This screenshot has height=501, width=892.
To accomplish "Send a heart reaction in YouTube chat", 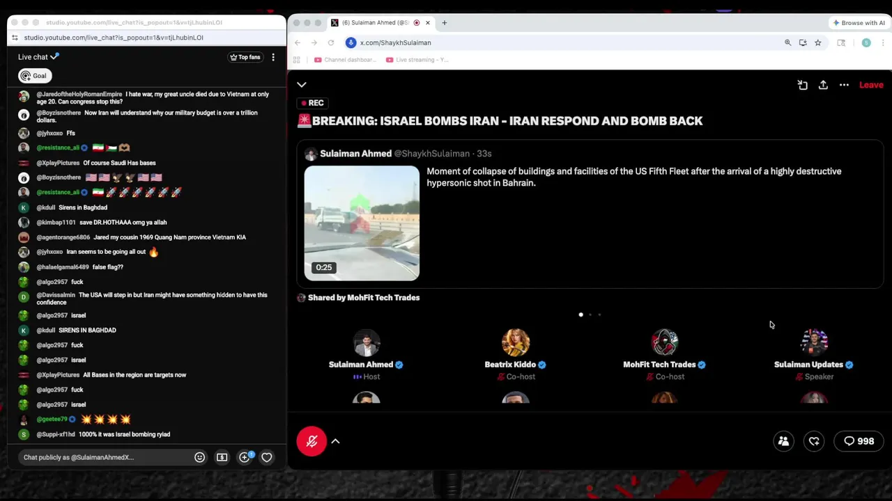I will click(x=266, y=457).
